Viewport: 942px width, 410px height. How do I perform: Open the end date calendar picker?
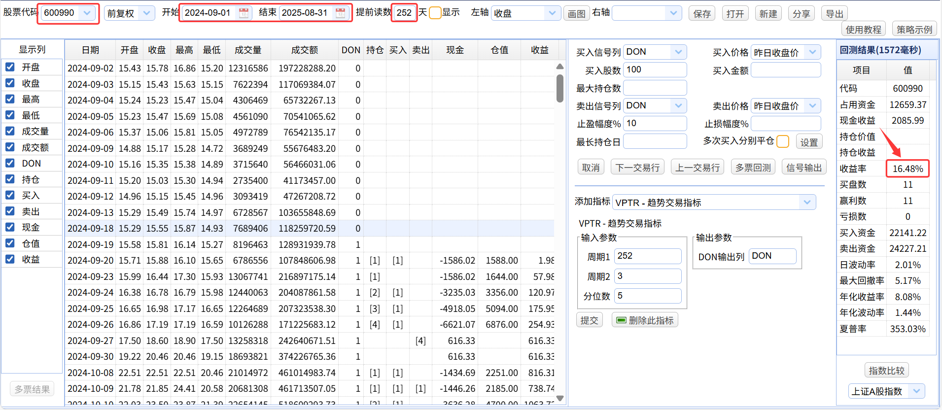[x=340, y=13]
